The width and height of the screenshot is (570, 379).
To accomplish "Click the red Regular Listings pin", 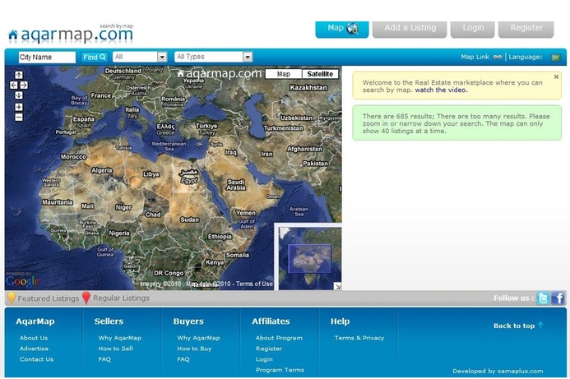I will [x=86, y=298].
